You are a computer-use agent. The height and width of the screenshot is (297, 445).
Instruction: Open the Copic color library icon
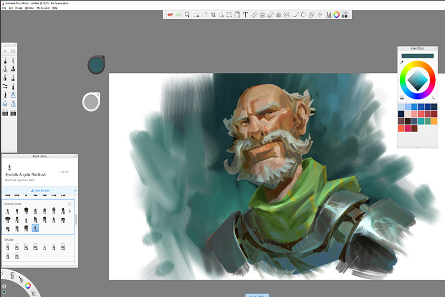(345, 15)
